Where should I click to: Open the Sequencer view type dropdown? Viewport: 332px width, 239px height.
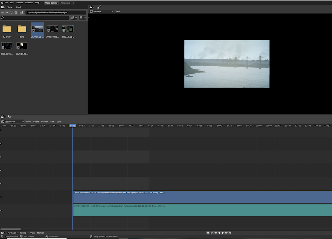(x=12, y=122)
